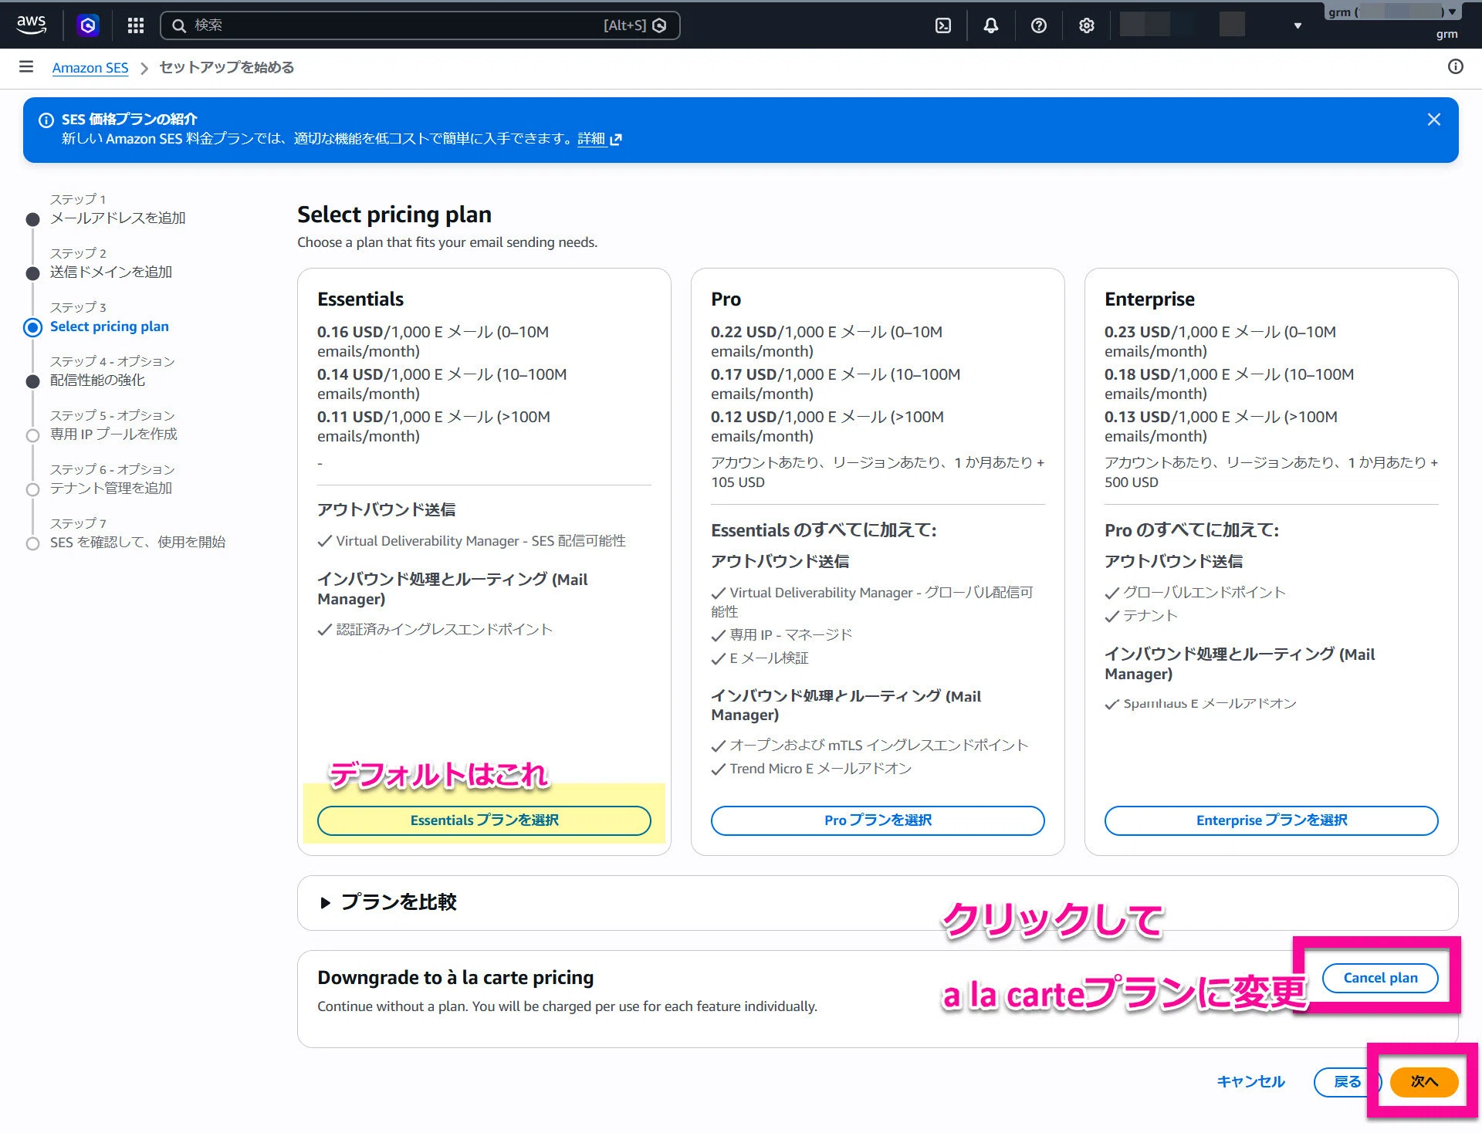Viewport: 1482px width, 1133px height.
Task: Go to step 1 メールアドレスを追加
Action: click(117, 218)
